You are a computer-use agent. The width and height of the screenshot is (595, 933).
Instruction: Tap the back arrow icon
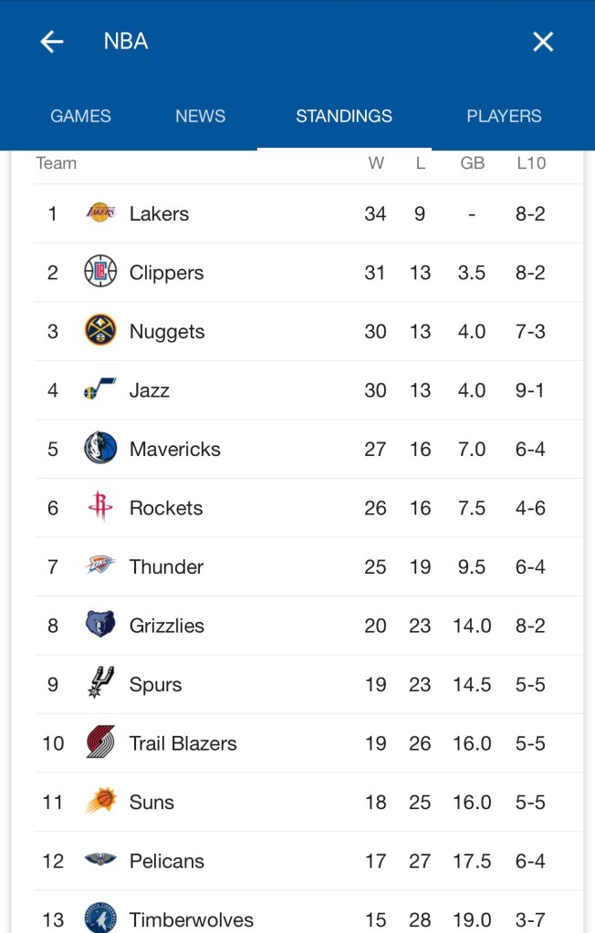[x=52, y=41]
